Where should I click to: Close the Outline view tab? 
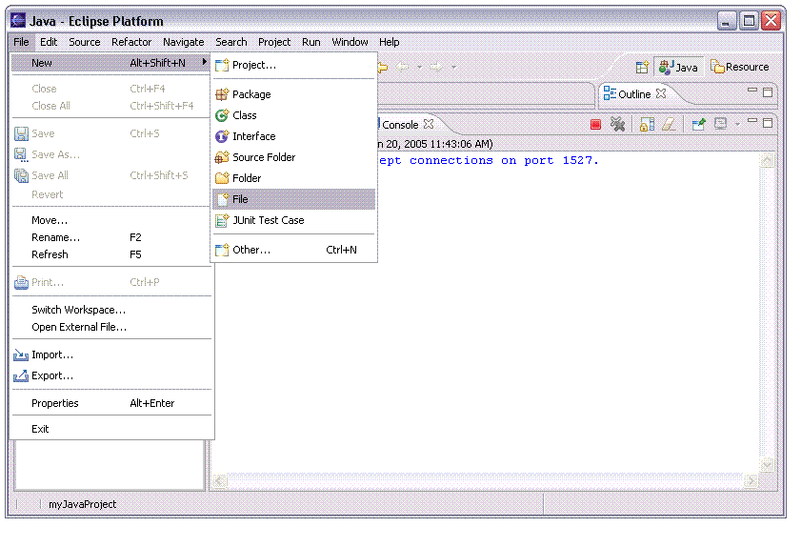[661, 94]
